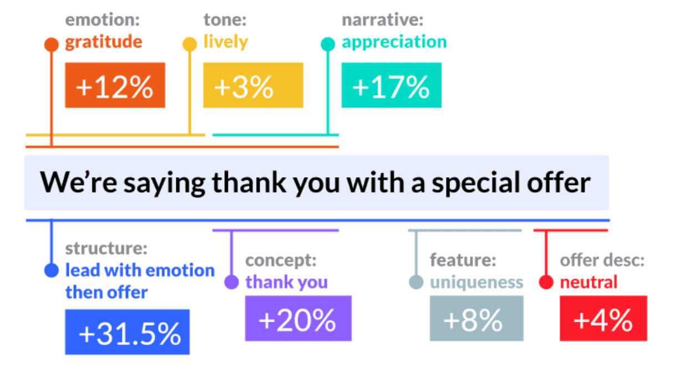Click the "uniqueness" feature label

click(x=476, y=282)
